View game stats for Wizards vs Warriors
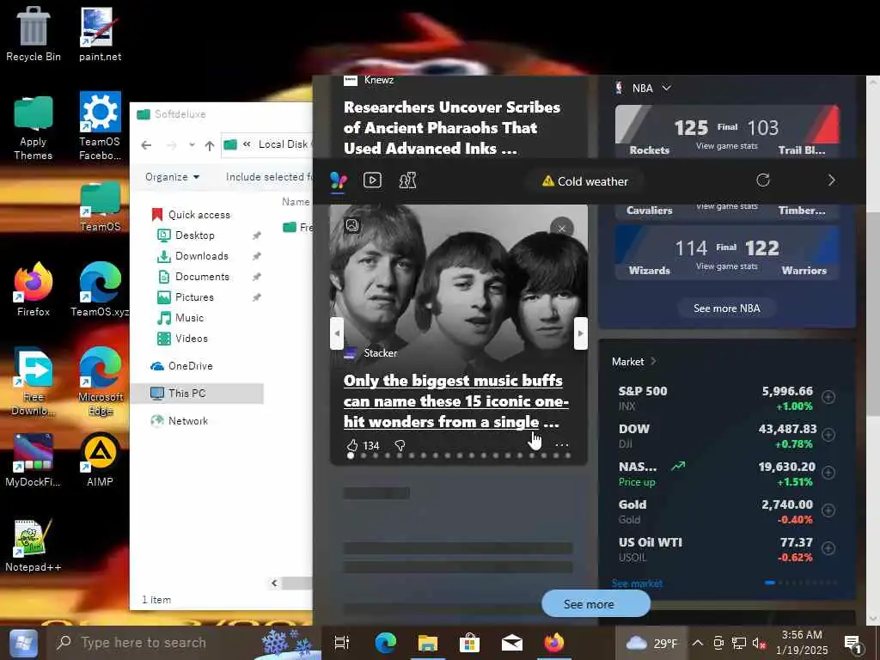The height and width of the screenshot is (660, 880). point(727,266)
